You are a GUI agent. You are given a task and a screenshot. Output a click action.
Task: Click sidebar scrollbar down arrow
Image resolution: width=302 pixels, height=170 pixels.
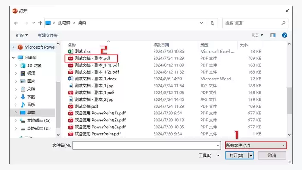coord(58,135)
